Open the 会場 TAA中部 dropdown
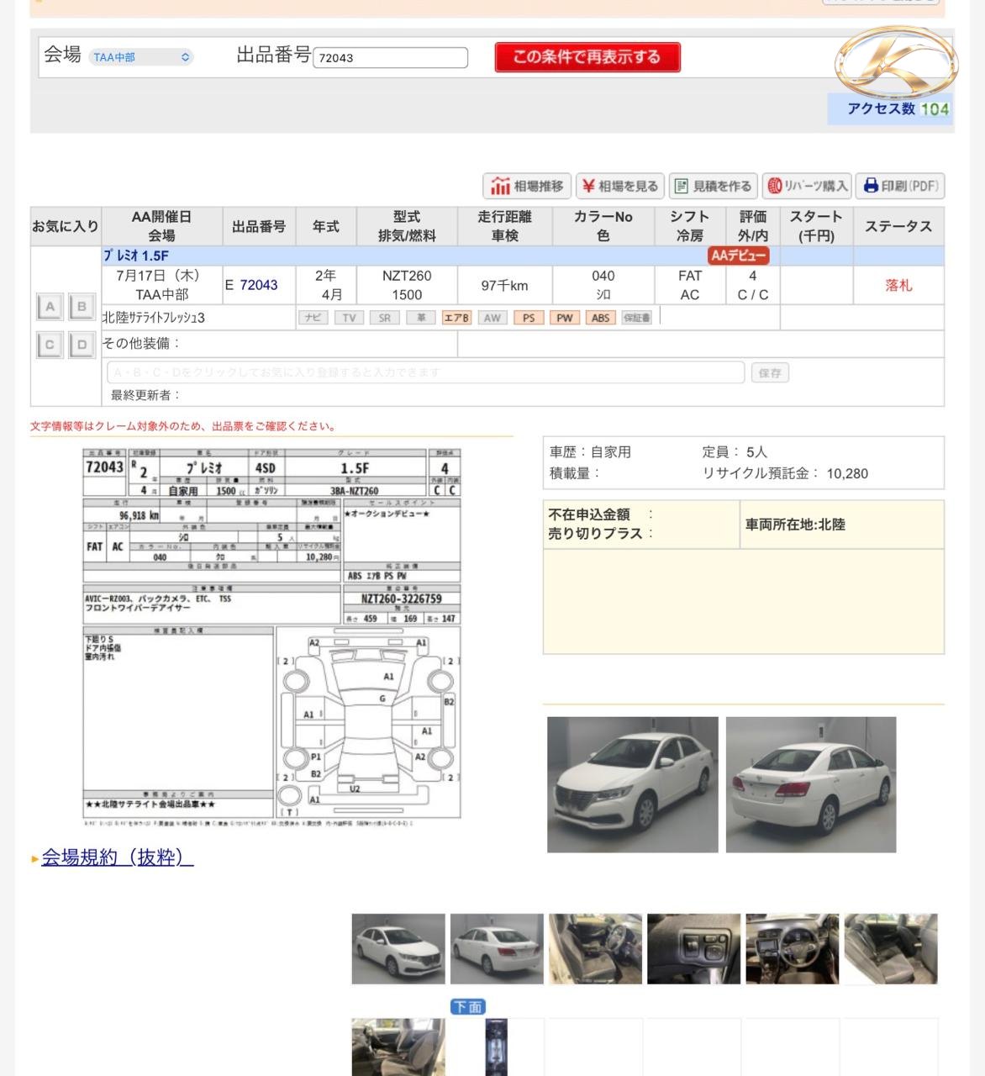985x1076 pixels. click(x=141, y=57)
